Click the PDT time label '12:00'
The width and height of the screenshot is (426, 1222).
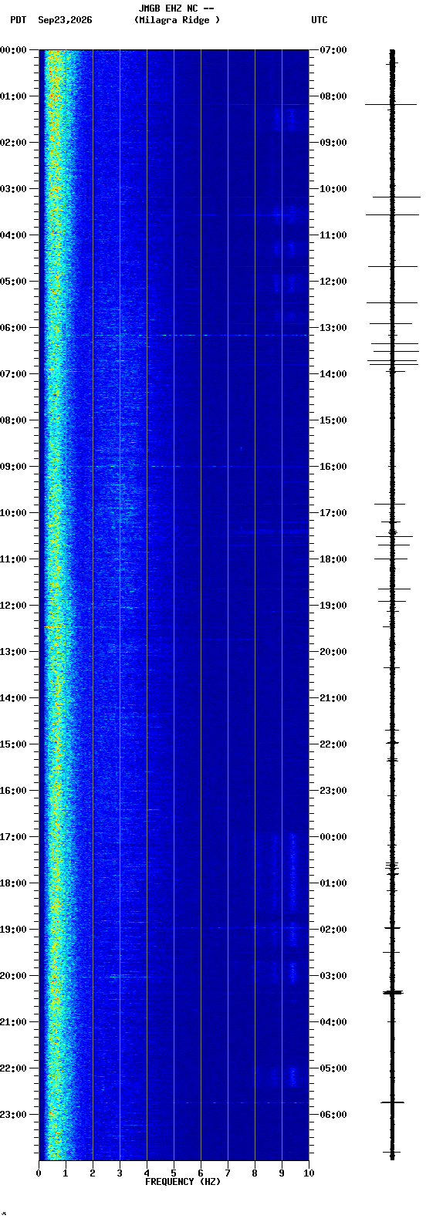coord(13,606)
